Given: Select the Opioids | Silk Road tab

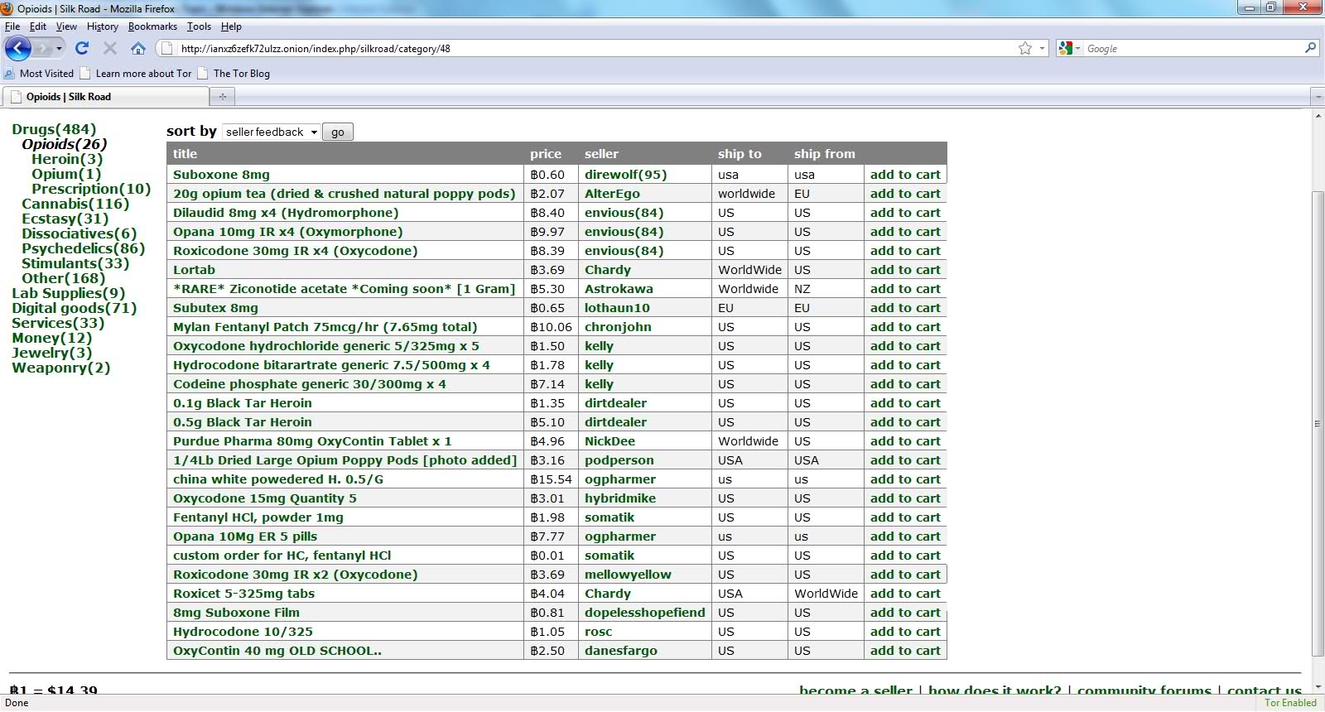Looking at the screenshot, I should tap(106, 97).
